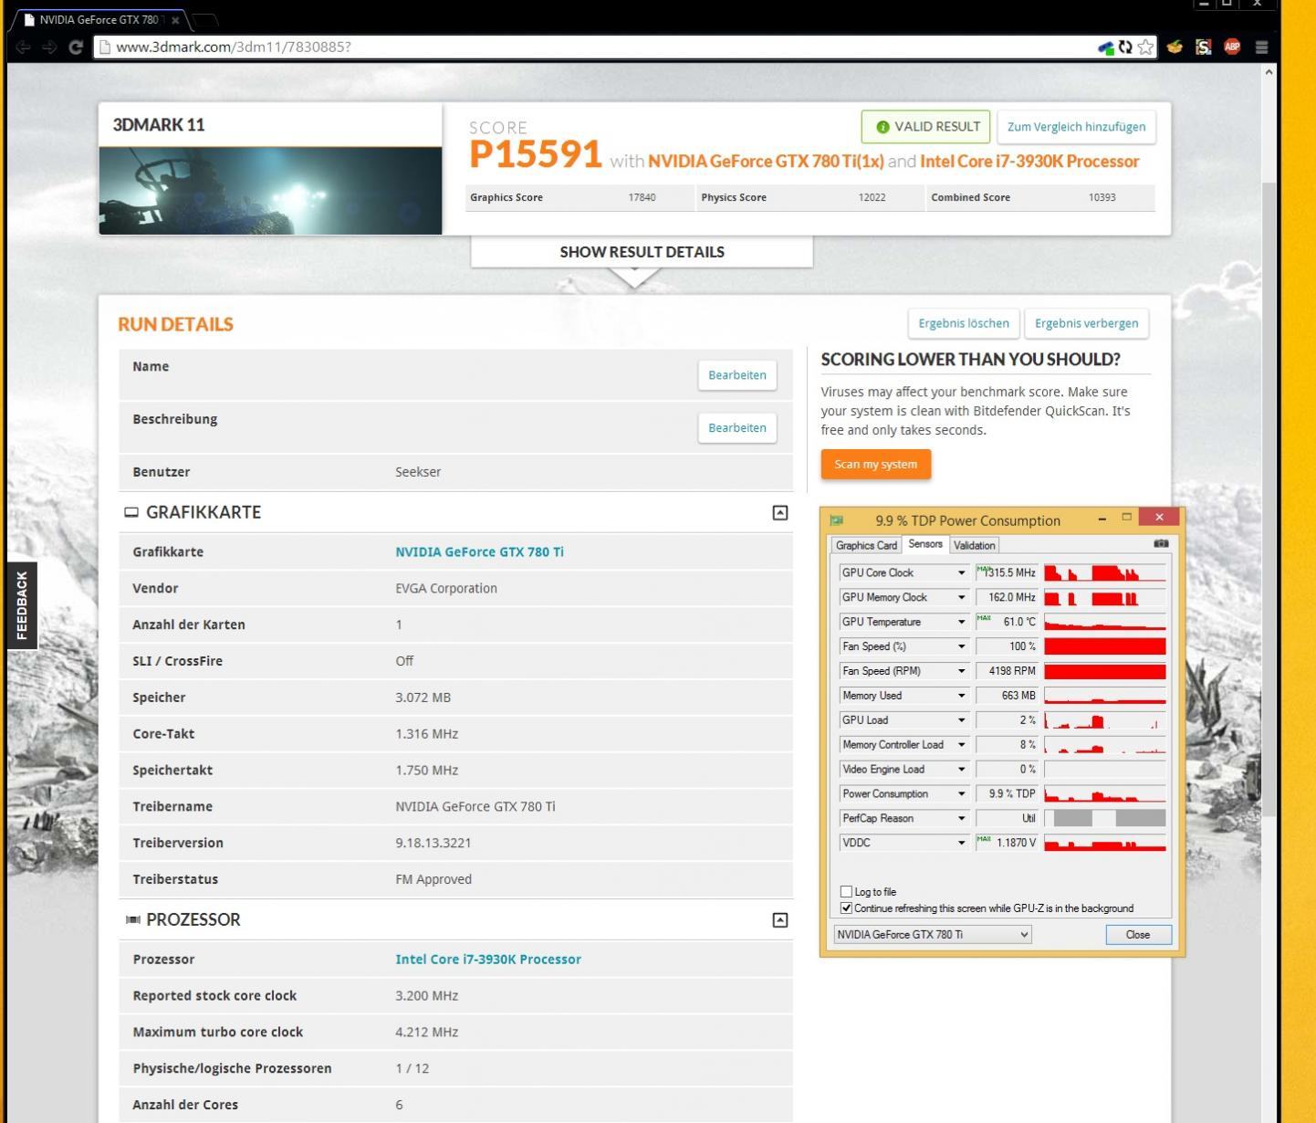Viewport: 1316px width, 1123px height.
Task: Open Intel Core i7-3930K Processor link in Prozessor row
Action: [x=488, y=960]
